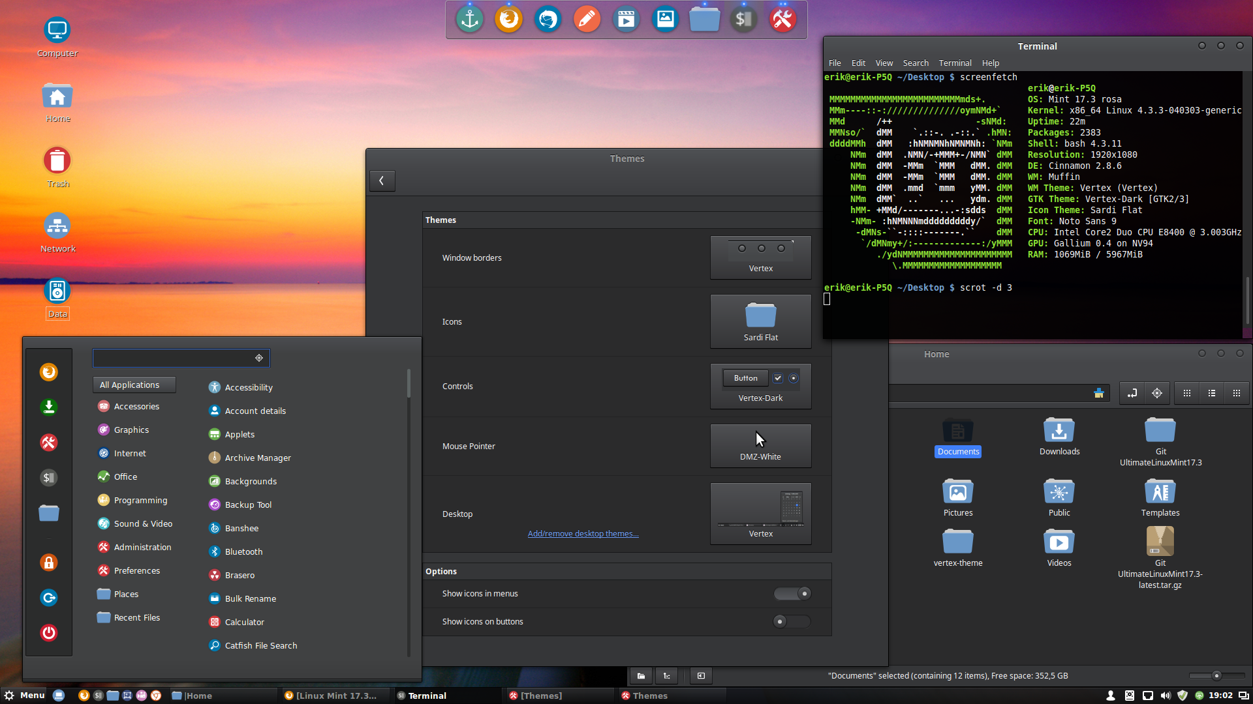The image size is (1253, 704).
Task: Launch the pencil text editor from the dock
Action: [587, 20]
